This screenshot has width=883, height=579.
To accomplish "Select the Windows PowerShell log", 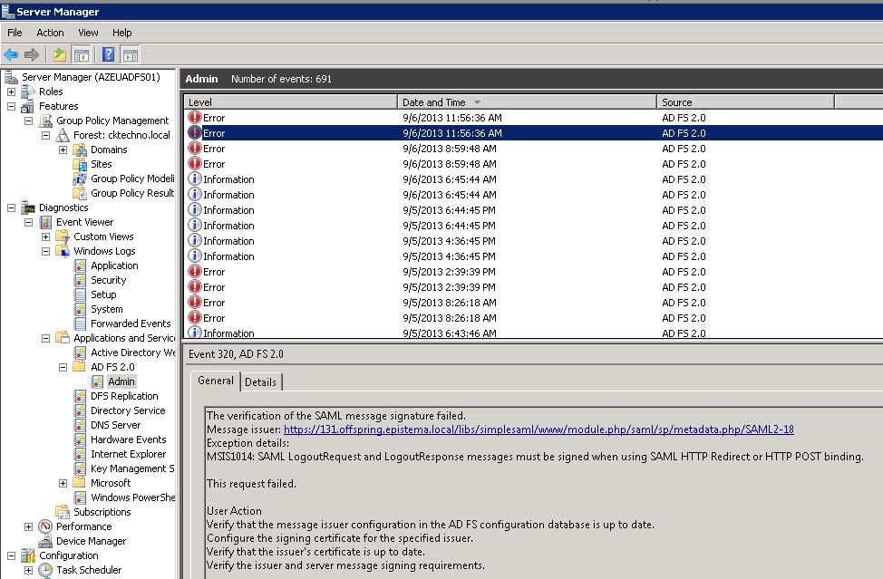I will (x=133, y=497).
